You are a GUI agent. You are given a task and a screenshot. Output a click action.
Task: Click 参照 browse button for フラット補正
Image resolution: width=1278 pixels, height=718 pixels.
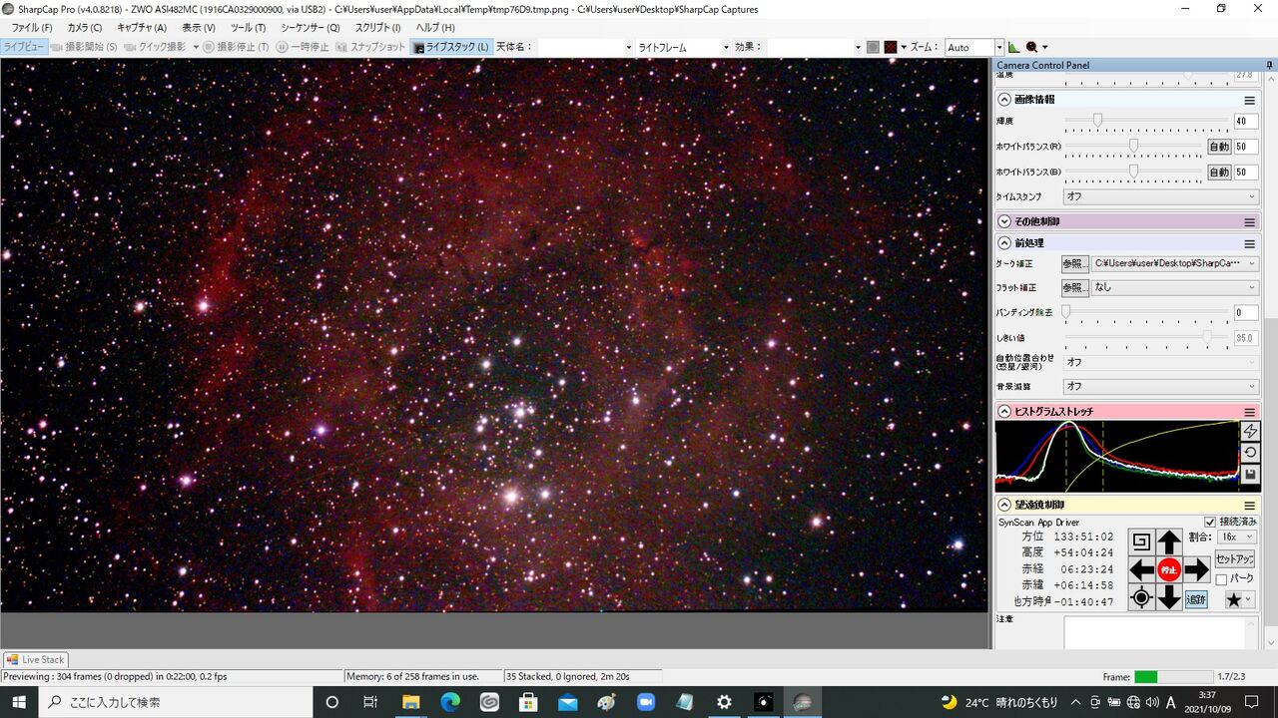(1073, 287)
